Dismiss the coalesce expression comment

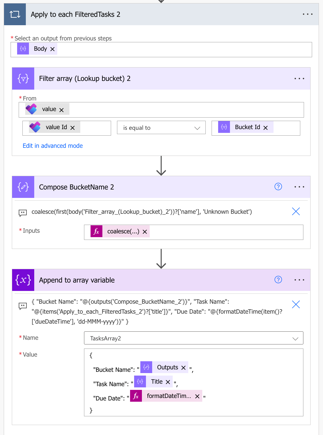click(296, 212)
